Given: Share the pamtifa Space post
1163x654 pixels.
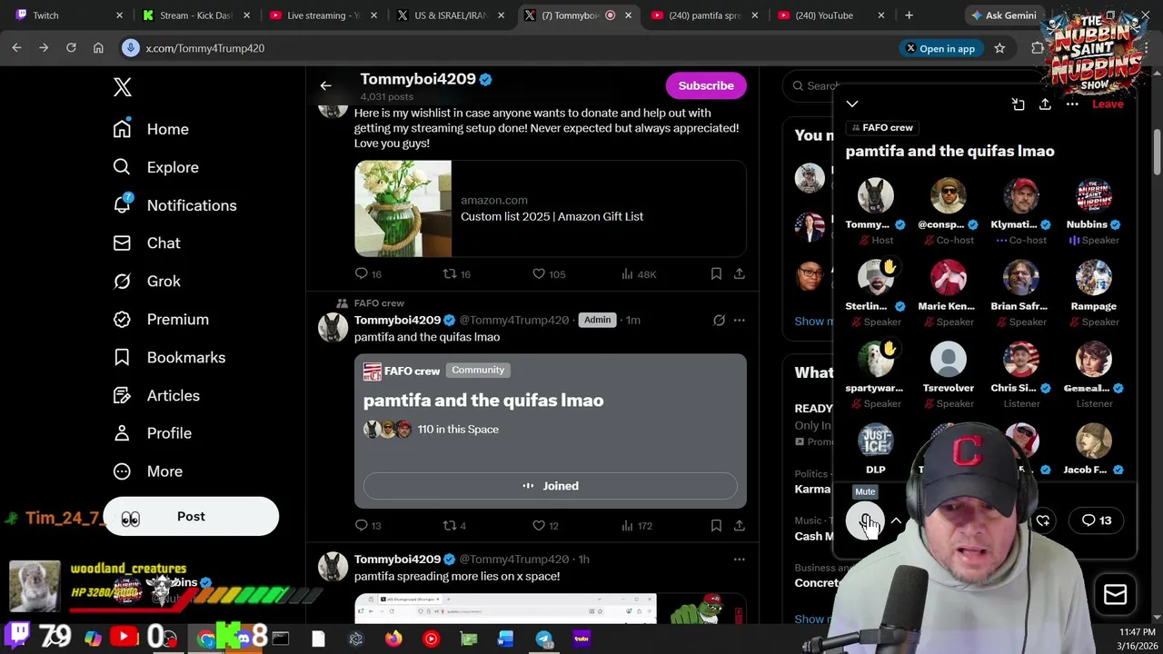Looking at the screenshot, I should [740, 525].
